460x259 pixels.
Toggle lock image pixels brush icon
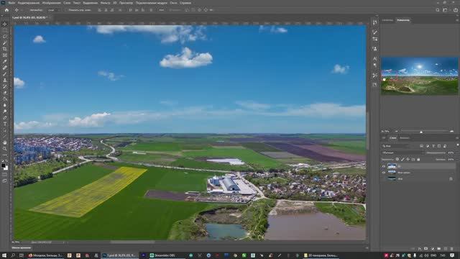[x=402, y=160]
